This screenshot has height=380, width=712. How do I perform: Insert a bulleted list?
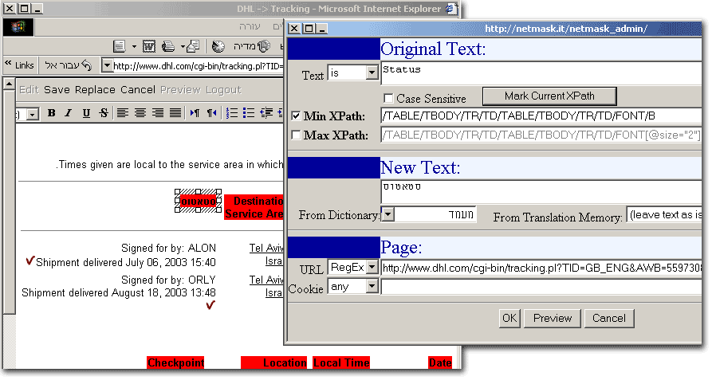click(249, 113)
